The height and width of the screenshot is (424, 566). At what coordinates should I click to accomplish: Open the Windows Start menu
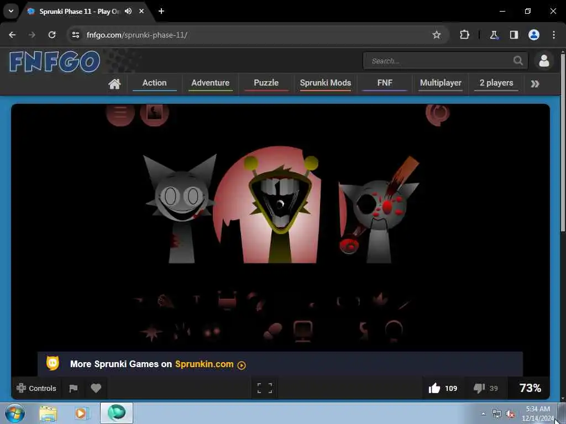tap(15, 413)
